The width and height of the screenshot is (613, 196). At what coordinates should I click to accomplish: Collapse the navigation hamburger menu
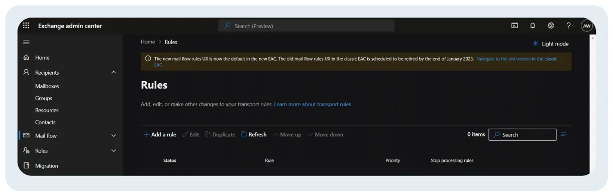click(26, 42)
